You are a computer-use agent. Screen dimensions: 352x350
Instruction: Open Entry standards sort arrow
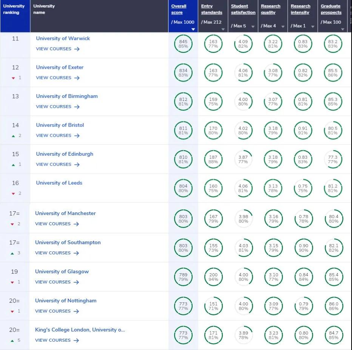[x=223, y=29]
